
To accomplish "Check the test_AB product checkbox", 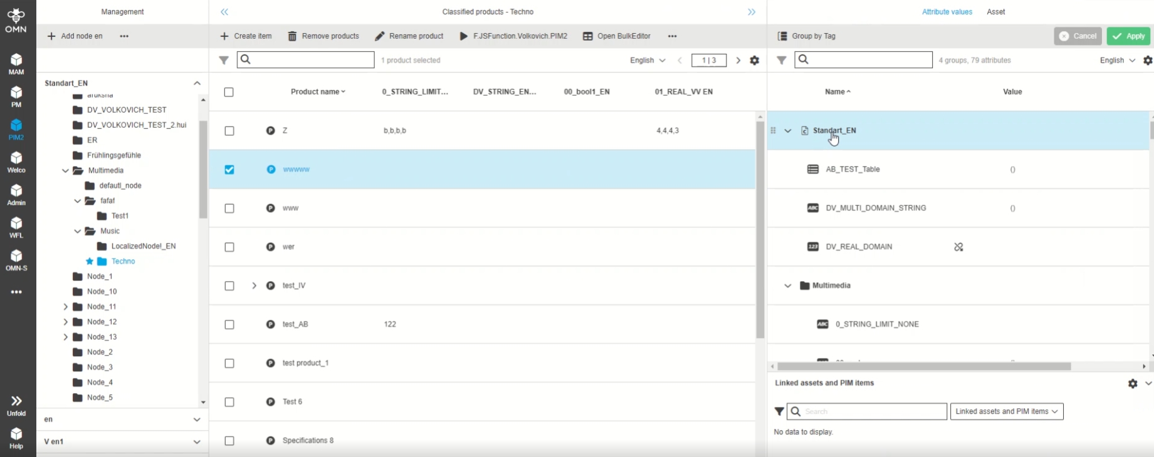I will pos(229,325).
